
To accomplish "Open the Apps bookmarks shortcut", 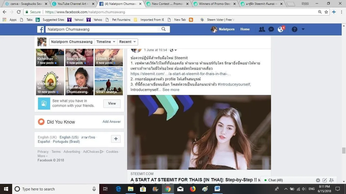I will [x=9, y=20].
